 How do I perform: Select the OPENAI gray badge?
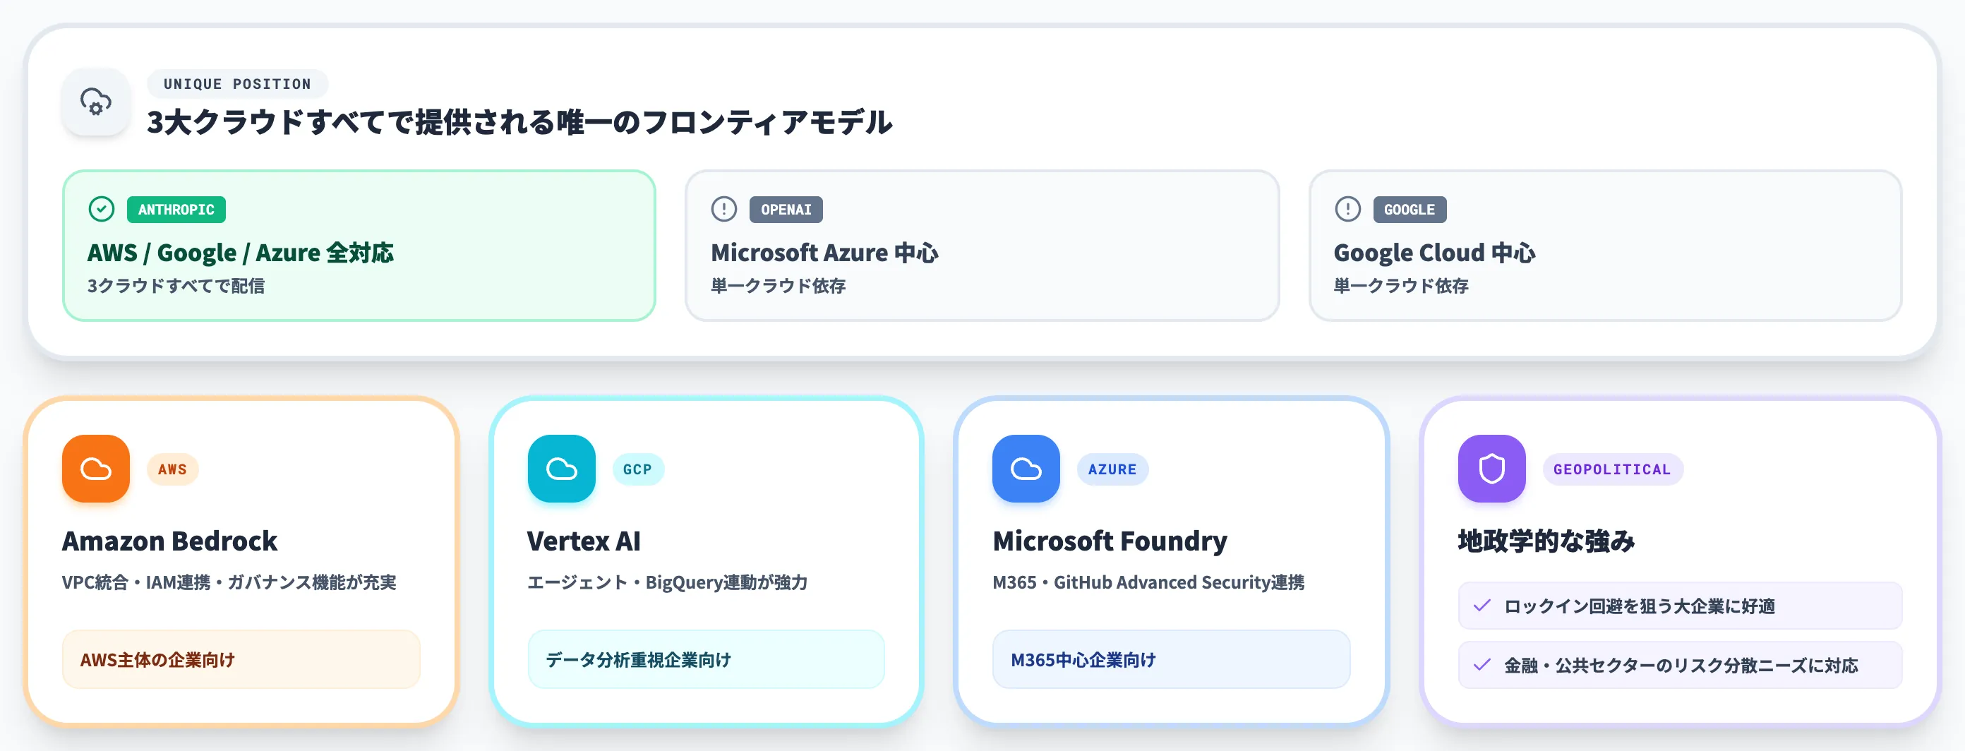tap(786, 210)
